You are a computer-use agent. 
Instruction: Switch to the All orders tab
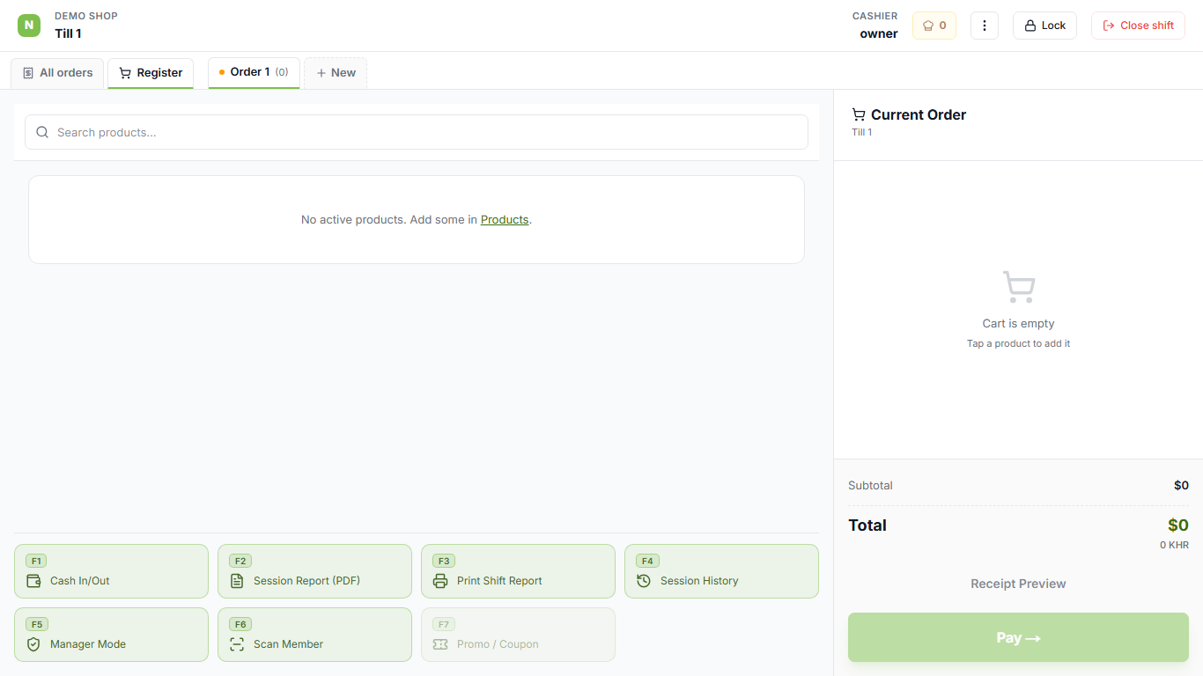[57, 73]
